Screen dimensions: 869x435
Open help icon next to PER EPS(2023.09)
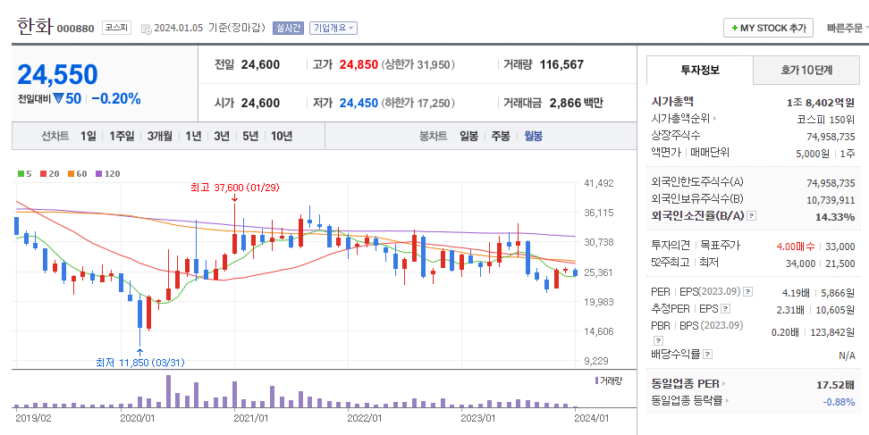pos(747,292)
